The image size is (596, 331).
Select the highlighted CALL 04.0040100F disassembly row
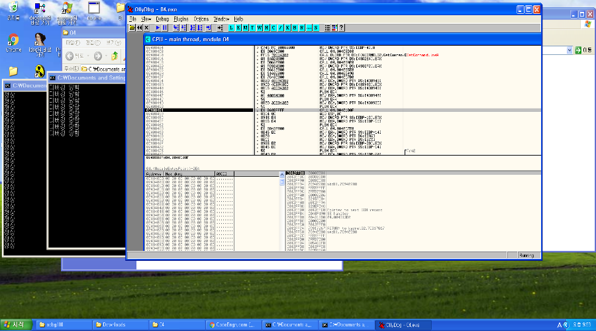tap(343, 110)
